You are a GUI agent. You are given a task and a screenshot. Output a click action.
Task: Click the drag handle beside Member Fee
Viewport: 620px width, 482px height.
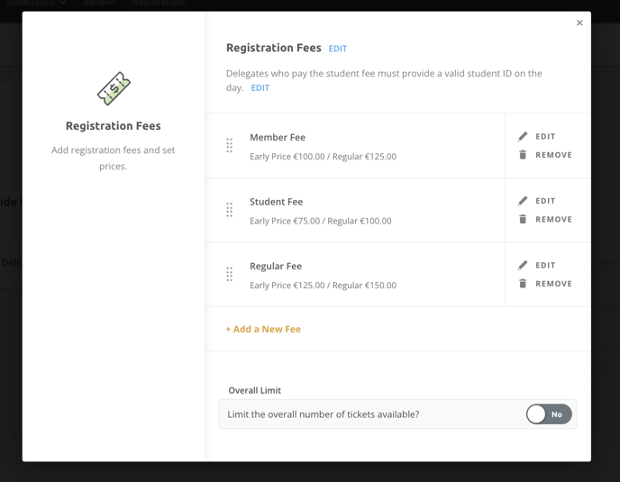229,146
